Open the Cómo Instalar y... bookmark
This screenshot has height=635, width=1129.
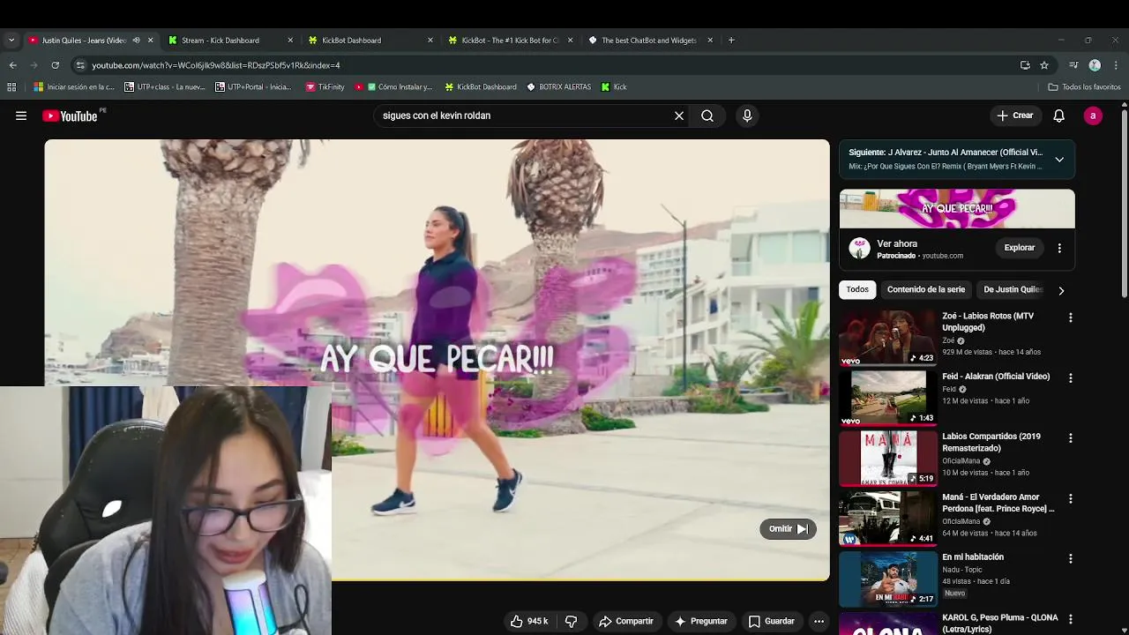[394, 86]
